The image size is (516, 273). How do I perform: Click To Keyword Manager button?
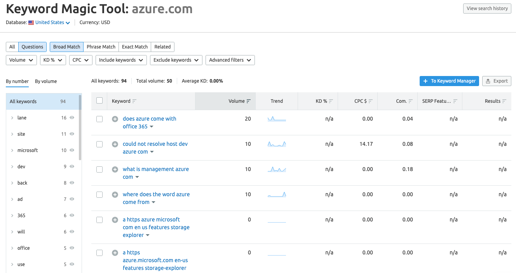449,81
